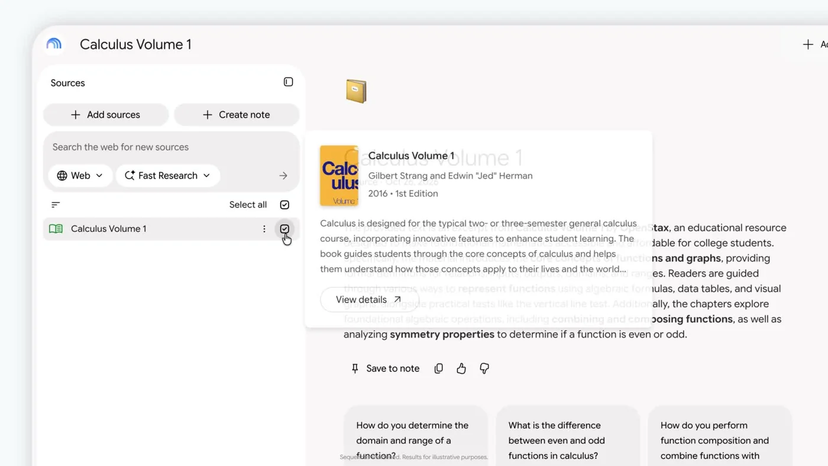Open the source sort filter icon
Screen dimensions: 828x466
56,205
